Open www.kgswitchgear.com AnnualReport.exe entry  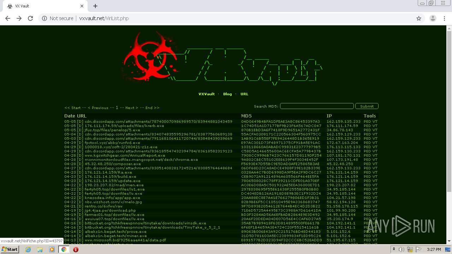125,156
